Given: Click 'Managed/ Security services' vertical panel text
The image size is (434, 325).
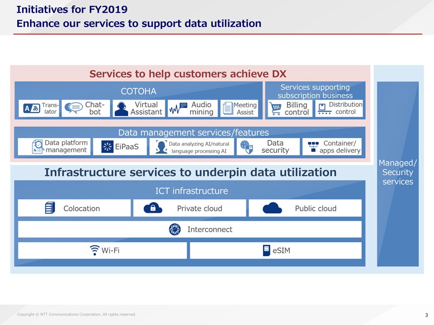Looking at the screenshot, I should [398, 172].
